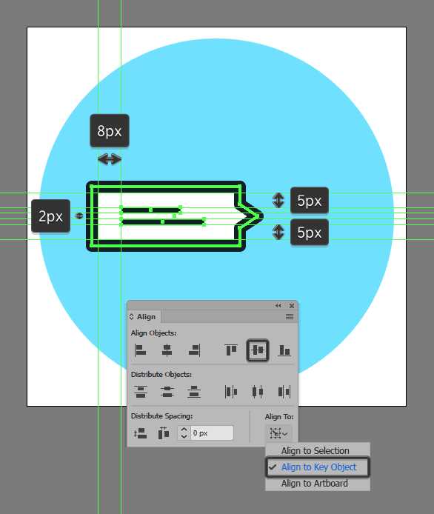
Task: Click the distribute spacing value field
Action: (212, 433)
